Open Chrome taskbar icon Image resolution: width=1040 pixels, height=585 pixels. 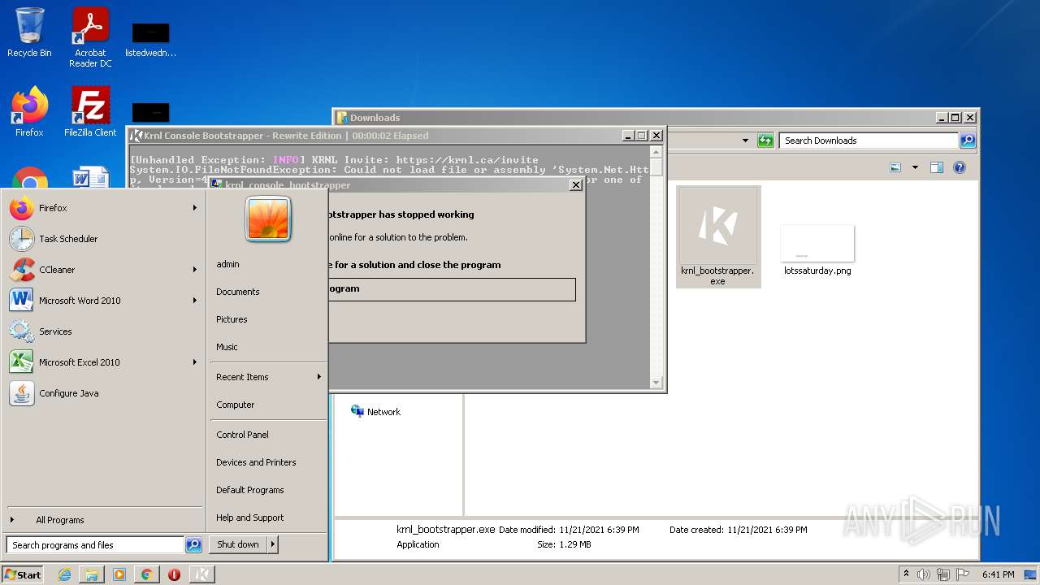[x=146, y=574]
